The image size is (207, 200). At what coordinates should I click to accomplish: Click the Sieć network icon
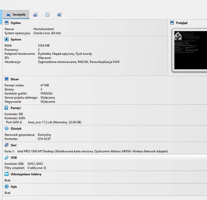tap(6, 145)
